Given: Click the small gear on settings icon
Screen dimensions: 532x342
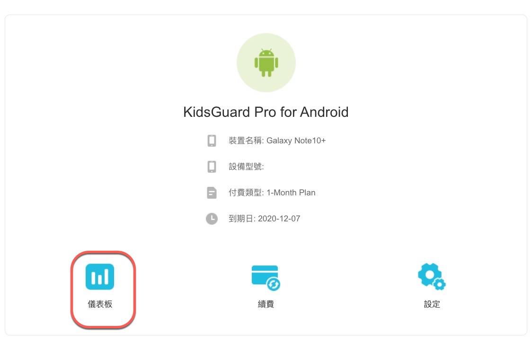Looking at the screenshot, I should pyautogui.click(x=439, y=284).
